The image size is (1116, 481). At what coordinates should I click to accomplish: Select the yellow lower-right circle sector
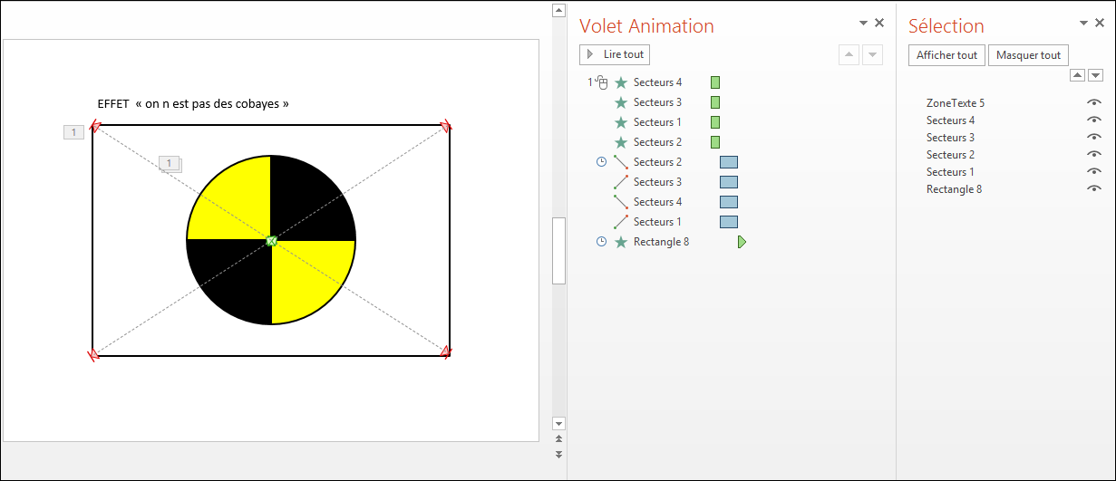[x=306, y=276]
